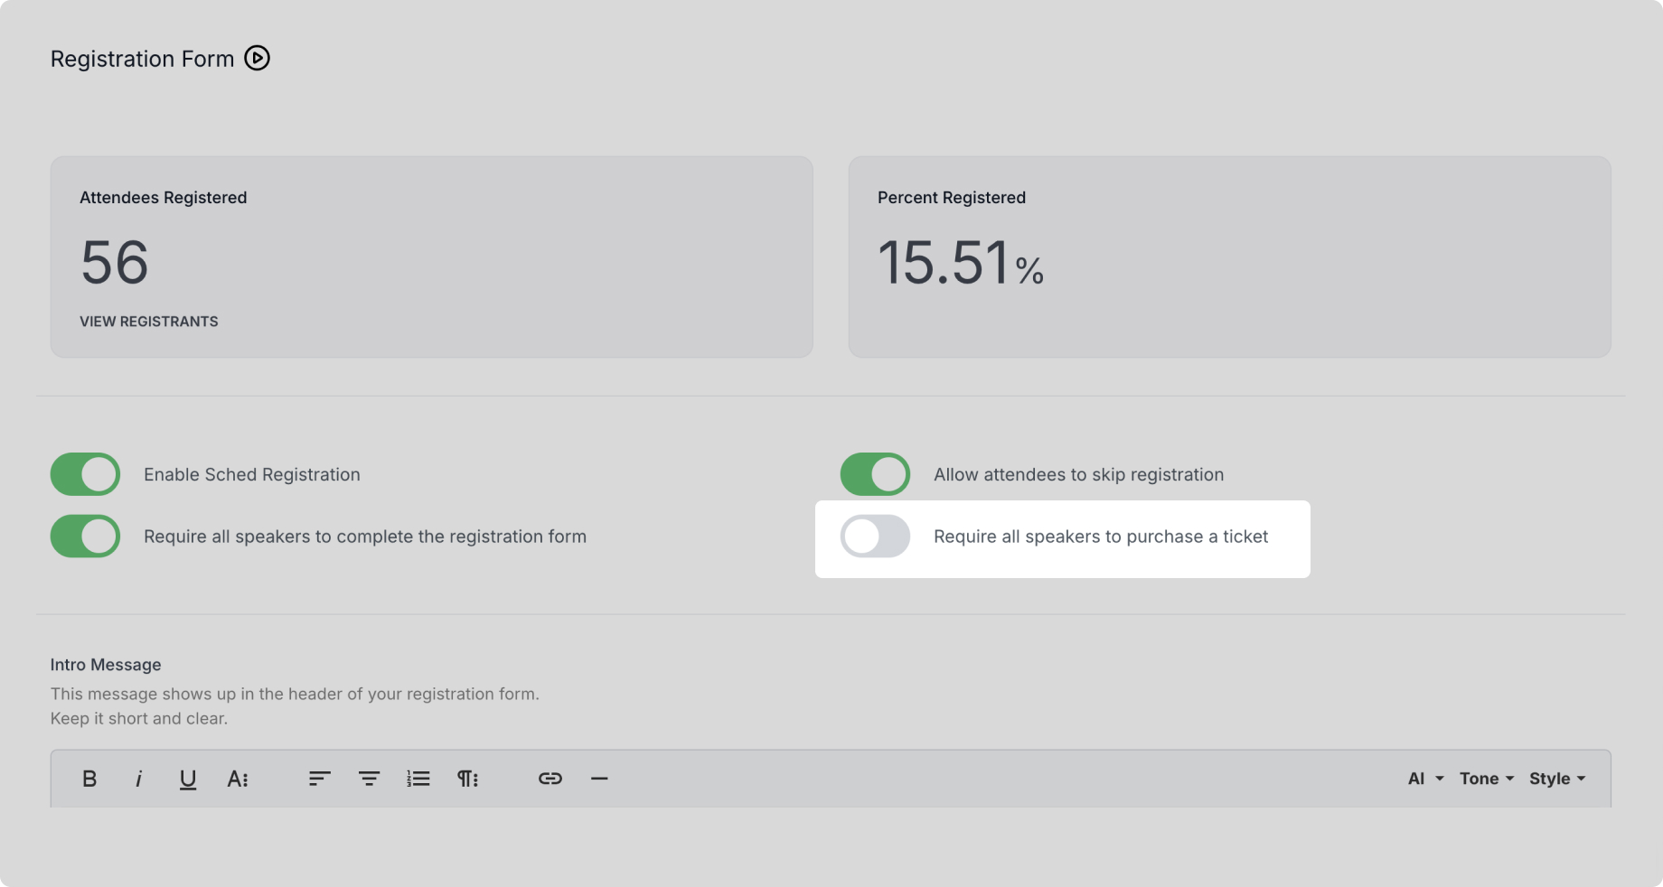Open the AI dropdown in editor toolbar
The height and width of the screenshot is (887, 1663).
click(x=1425, y=779)
